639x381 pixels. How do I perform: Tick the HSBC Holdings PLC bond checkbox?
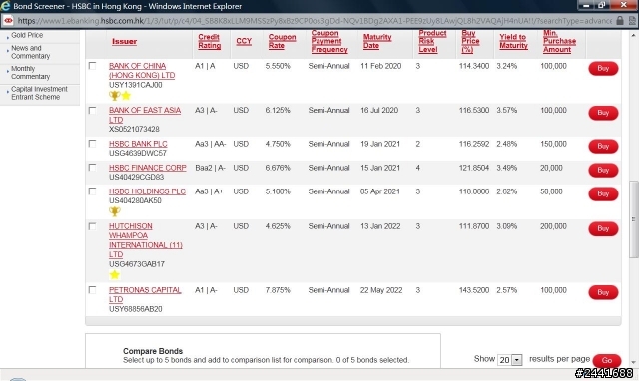pos(93,191)
